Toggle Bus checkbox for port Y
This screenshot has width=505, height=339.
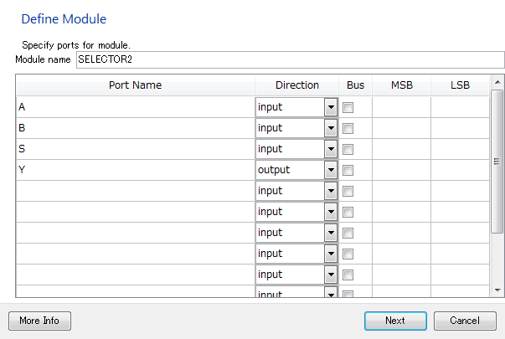click(348, 170)
